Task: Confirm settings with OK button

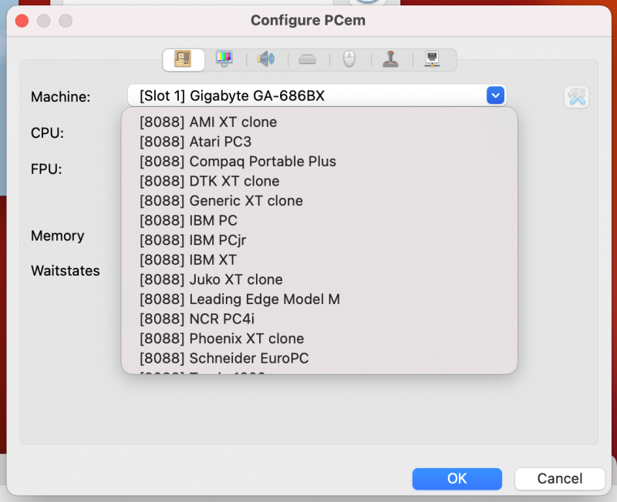Action: point(457,478)
